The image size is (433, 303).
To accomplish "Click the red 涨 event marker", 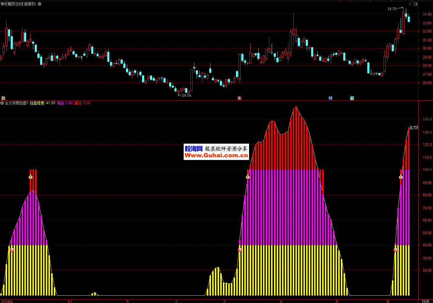I will tap(239, 98).
